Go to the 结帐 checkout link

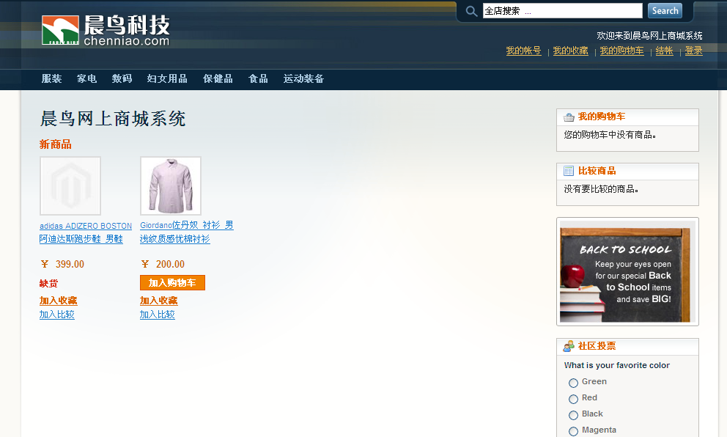[x=665, y=51]
